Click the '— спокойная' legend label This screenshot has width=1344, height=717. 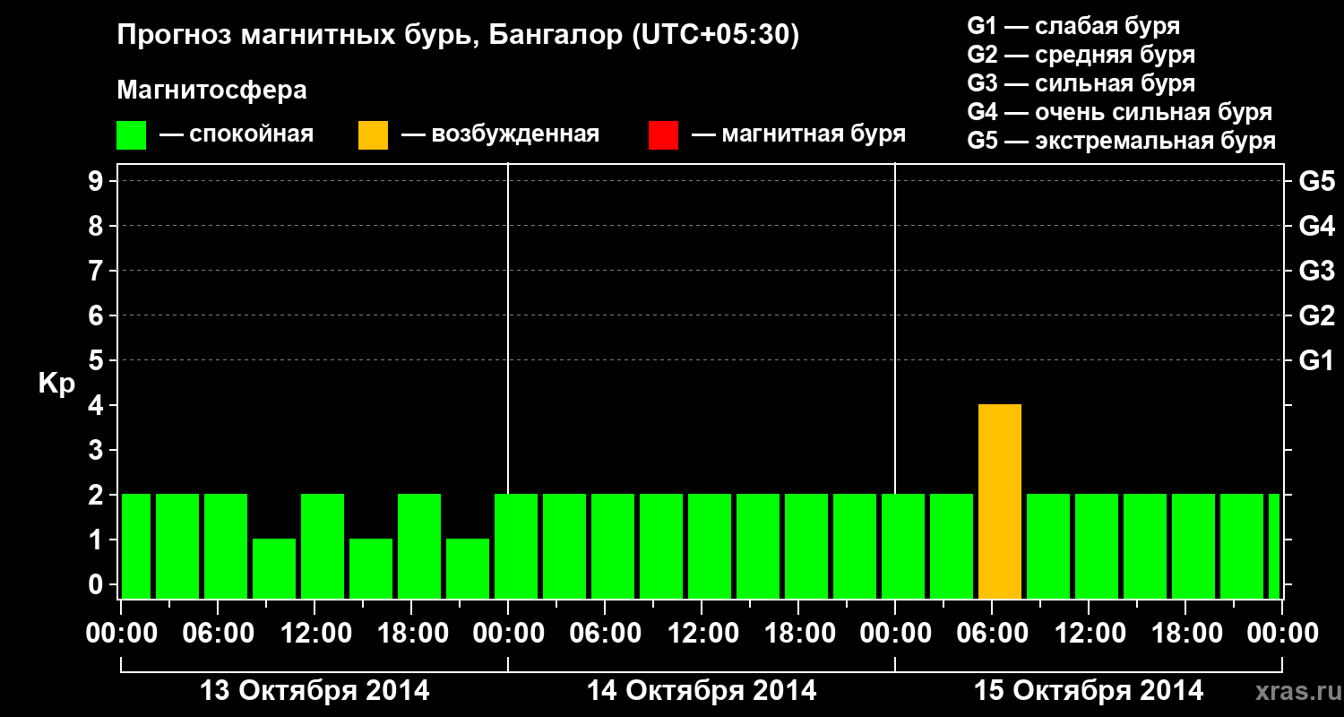tap(237, 134)
